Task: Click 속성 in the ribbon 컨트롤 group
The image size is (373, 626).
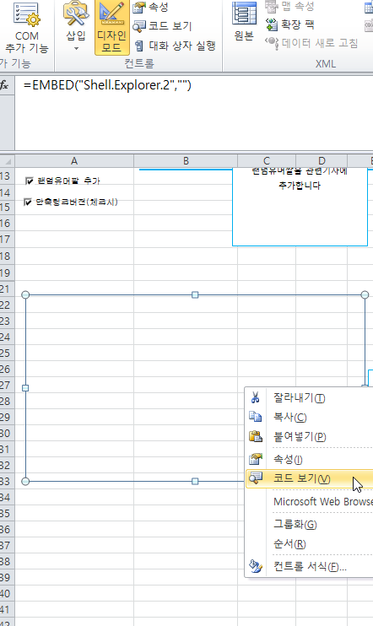Action: tap(151, 7)
